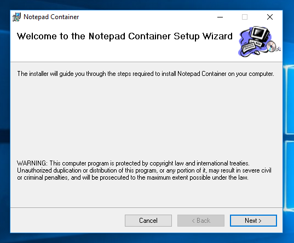Click the Next button to continue setup

(253, 221)
